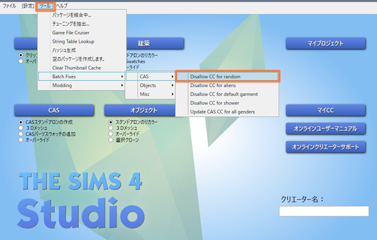Choose チューニングを抽出... menu entry
Image resolution: width=377 pixels, height=240 pixels.
pyautogui.click(x=82, y=24)
